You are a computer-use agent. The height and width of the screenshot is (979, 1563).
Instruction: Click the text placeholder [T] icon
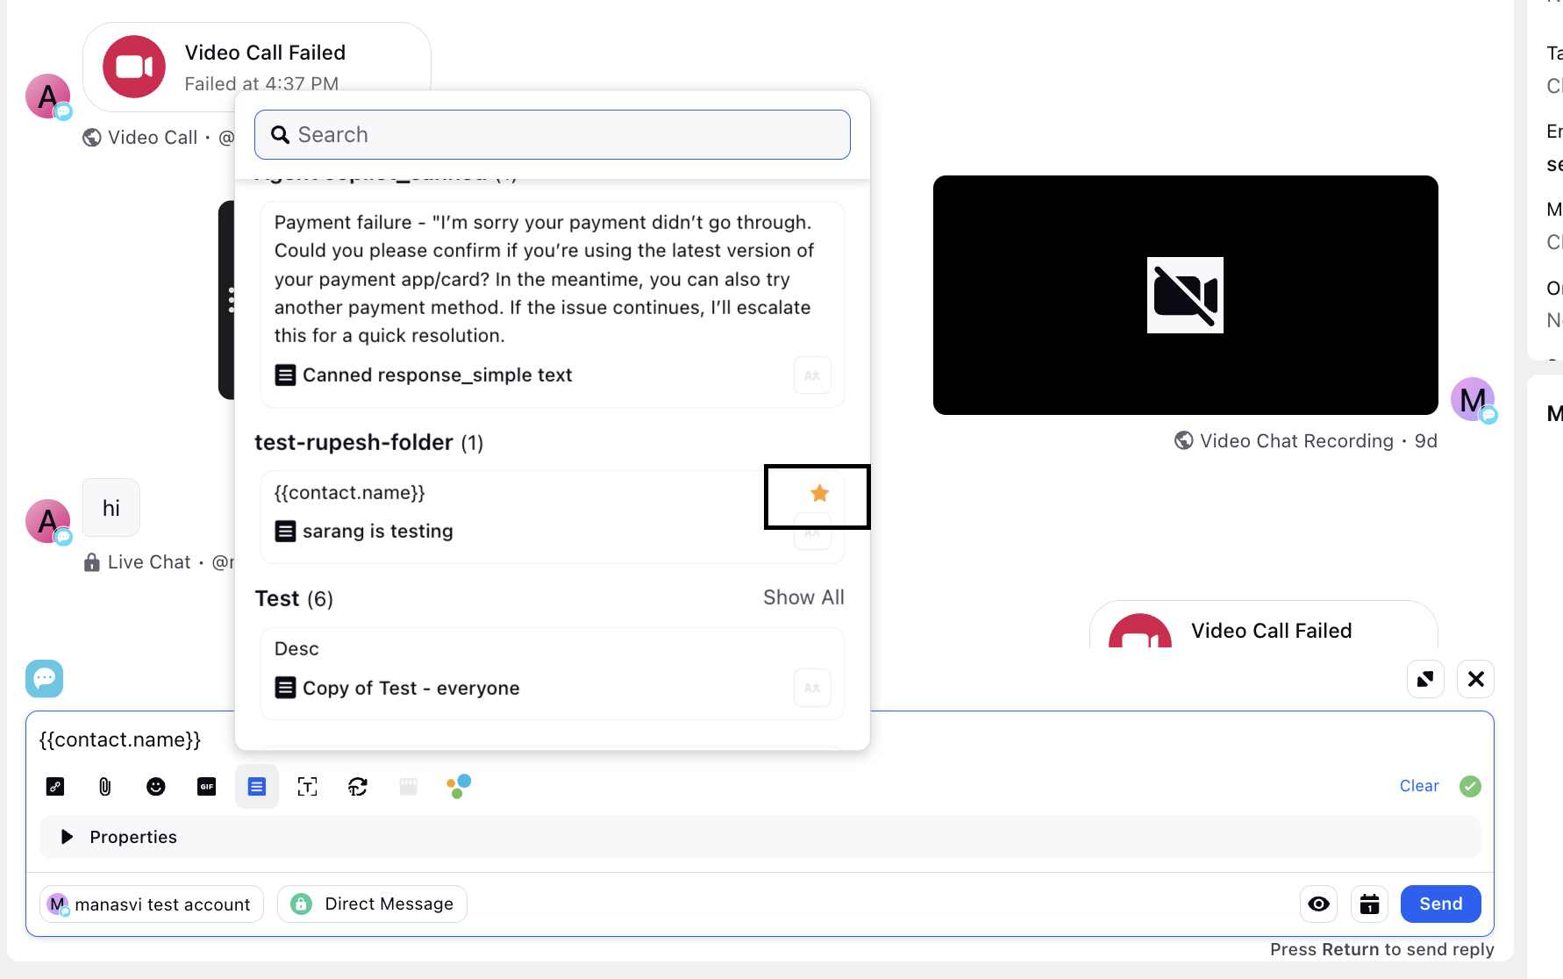[307, 786]
